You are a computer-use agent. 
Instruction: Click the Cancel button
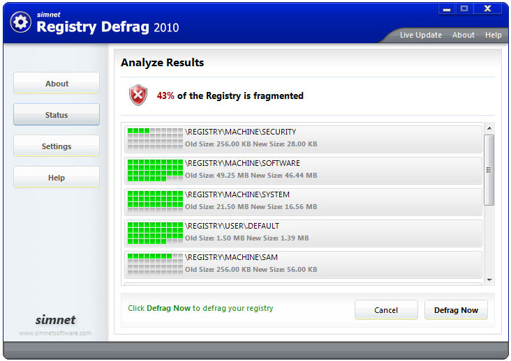tap(386, 310)
